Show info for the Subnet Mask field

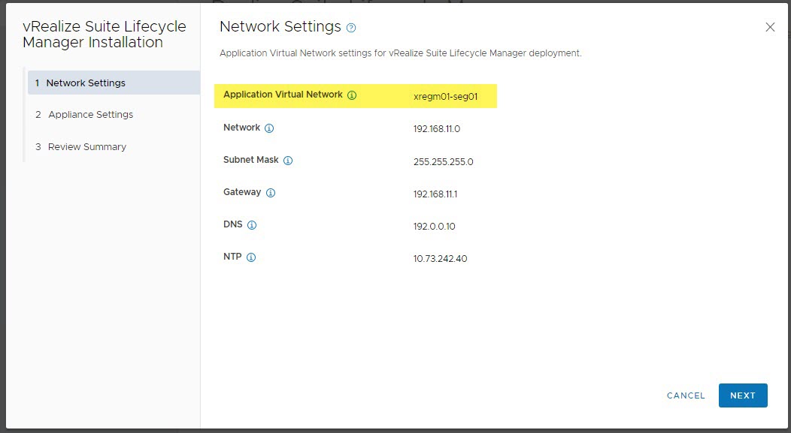288,161
